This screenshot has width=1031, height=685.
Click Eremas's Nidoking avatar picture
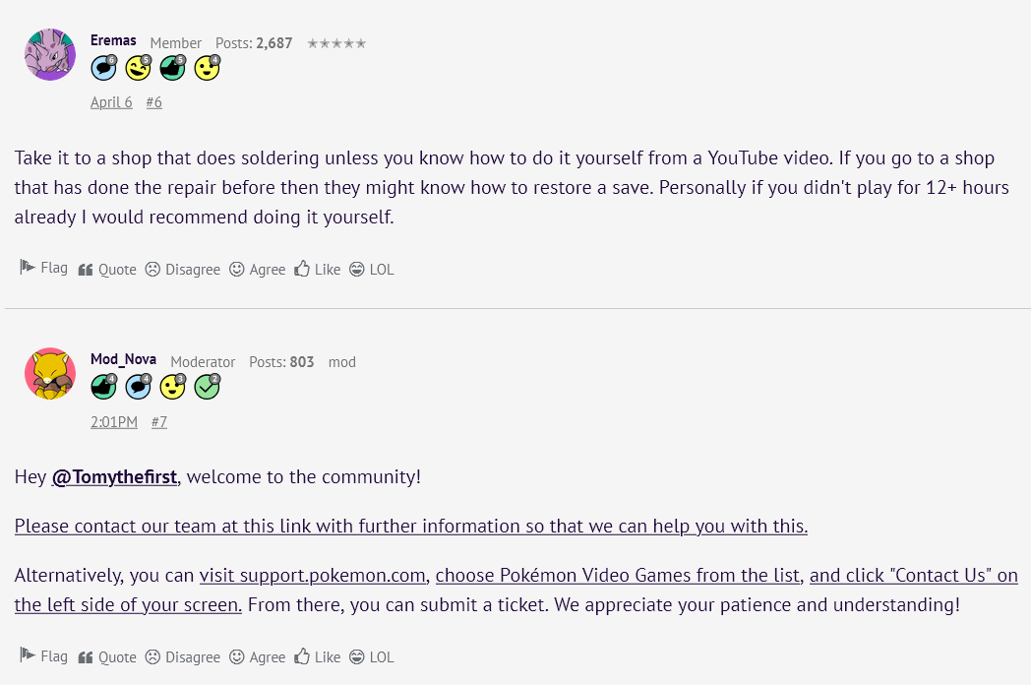point(50,54)
